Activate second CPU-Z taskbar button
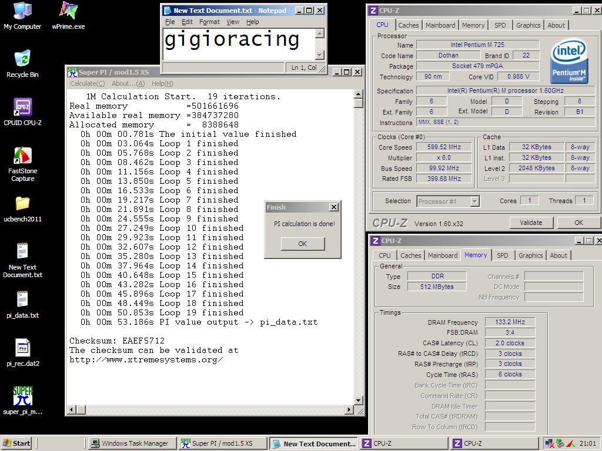Image resolution: width=602 pixels, height=451 pixels. (x=494, y=443)
